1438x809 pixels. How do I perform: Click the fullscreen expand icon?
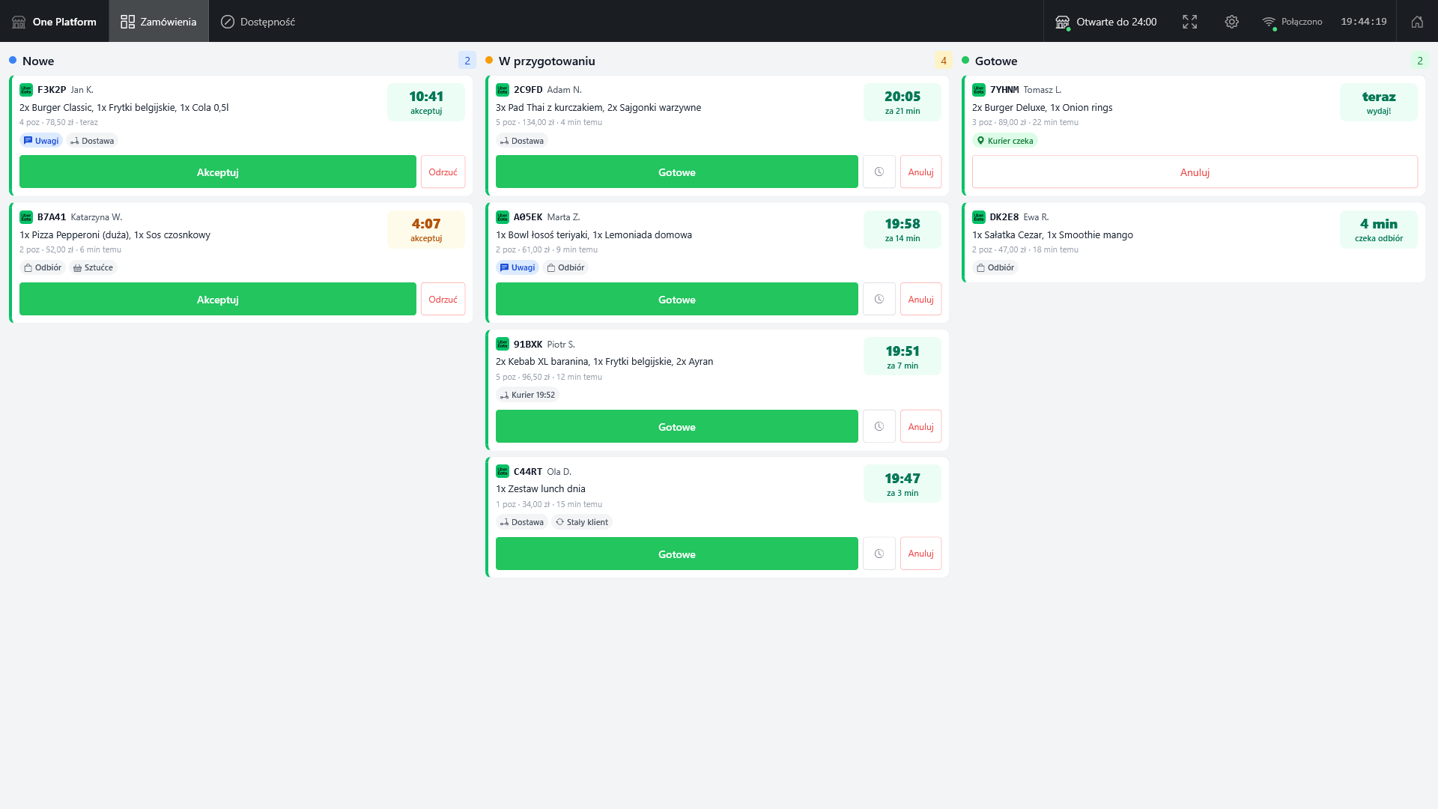[1189, 22]
